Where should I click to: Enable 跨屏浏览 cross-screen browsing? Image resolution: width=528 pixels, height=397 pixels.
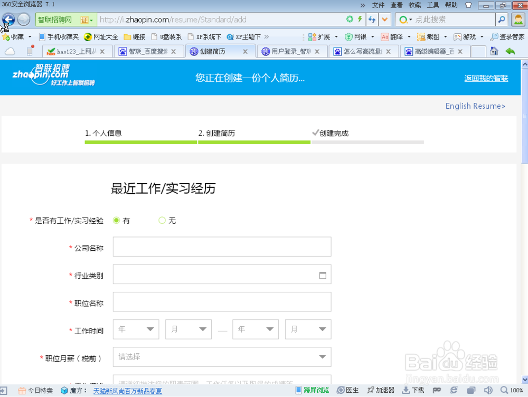pyautogui.click(x=316, y=390)
